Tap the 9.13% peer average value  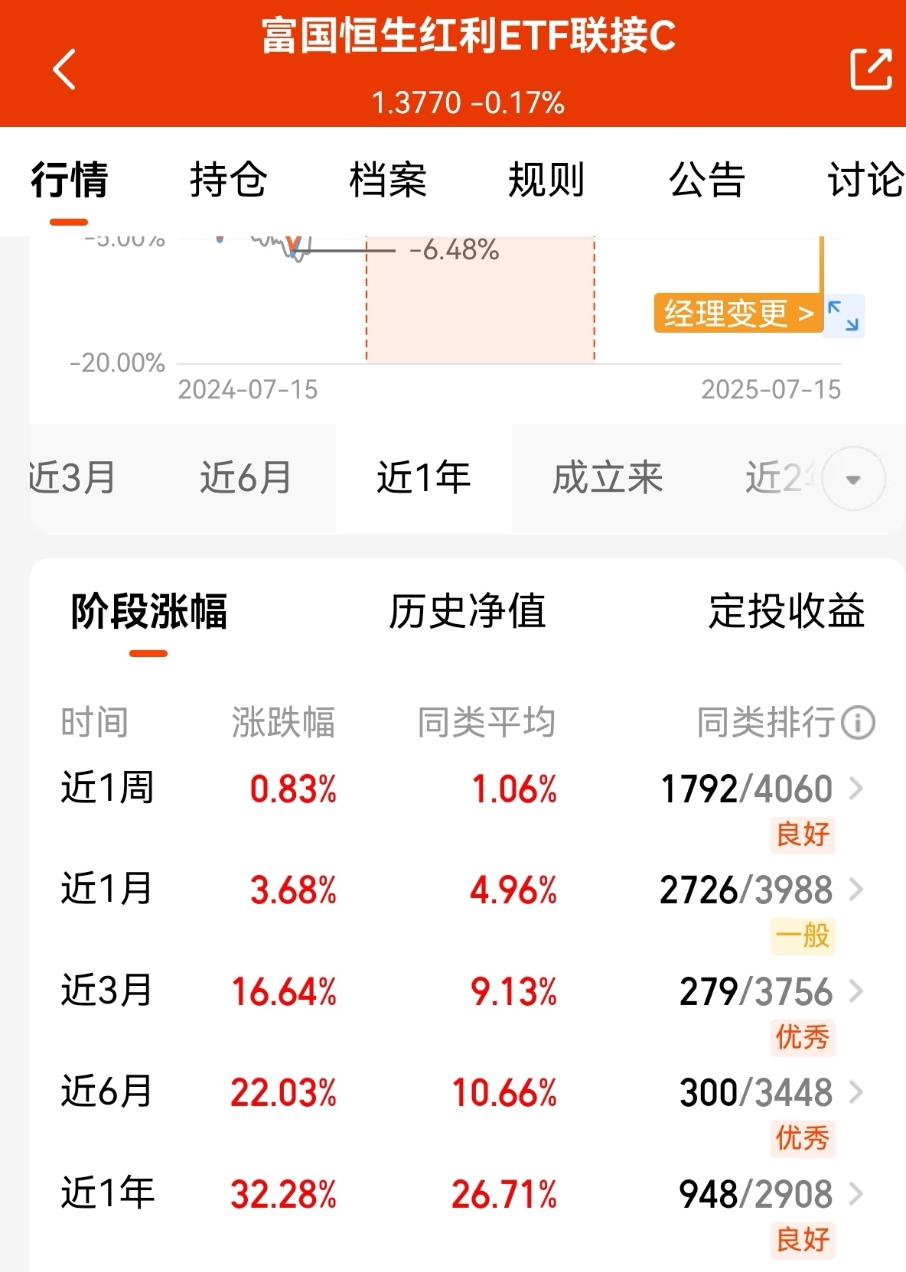click(x=513, y=992)
